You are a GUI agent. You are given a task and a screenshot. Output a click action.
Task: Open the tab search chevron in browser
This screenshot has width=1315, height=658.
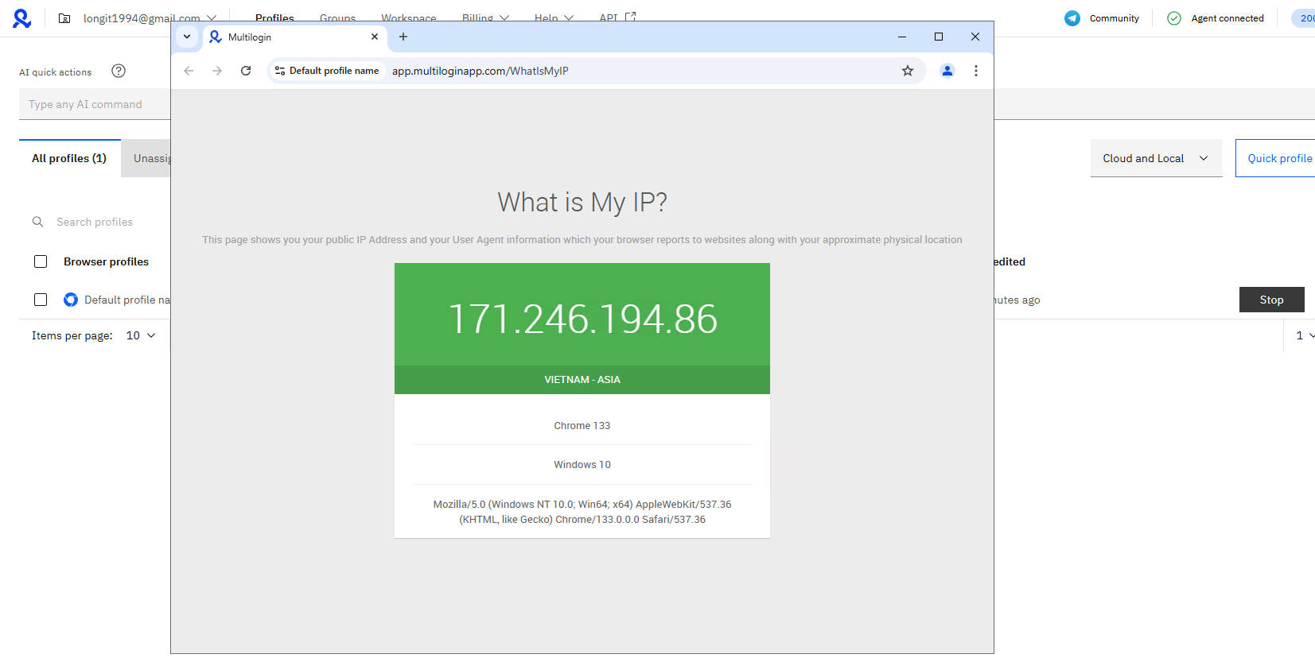(x=187, y=37)
